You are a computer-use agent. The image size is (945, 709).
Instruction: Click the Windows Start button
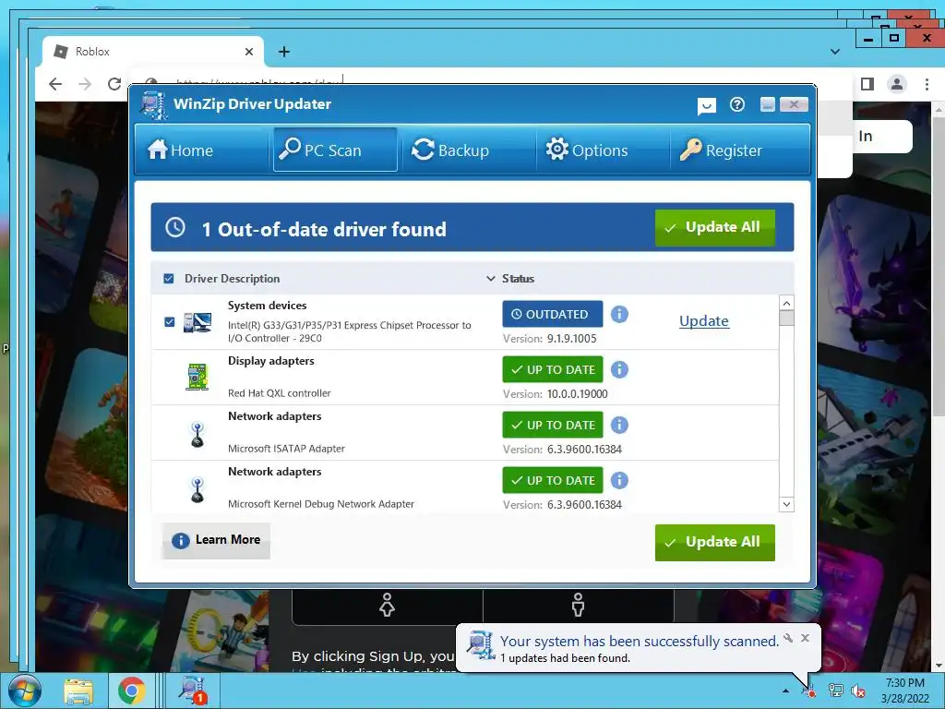tap(25, 691)
